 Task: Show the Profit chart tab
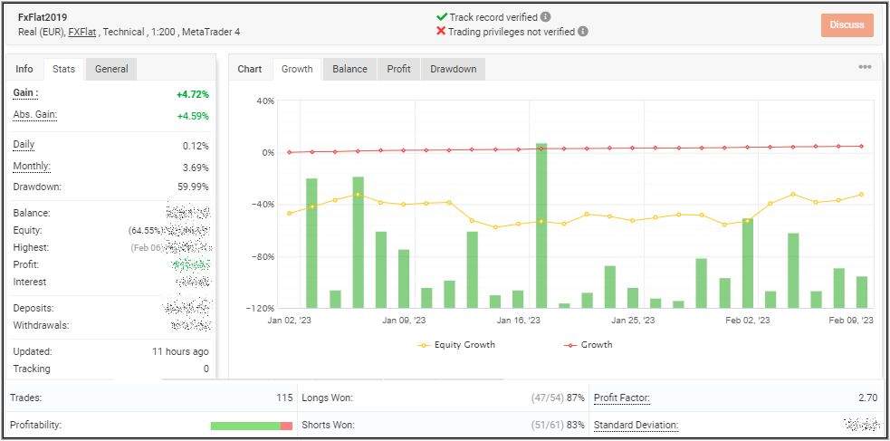click(398, 69)
